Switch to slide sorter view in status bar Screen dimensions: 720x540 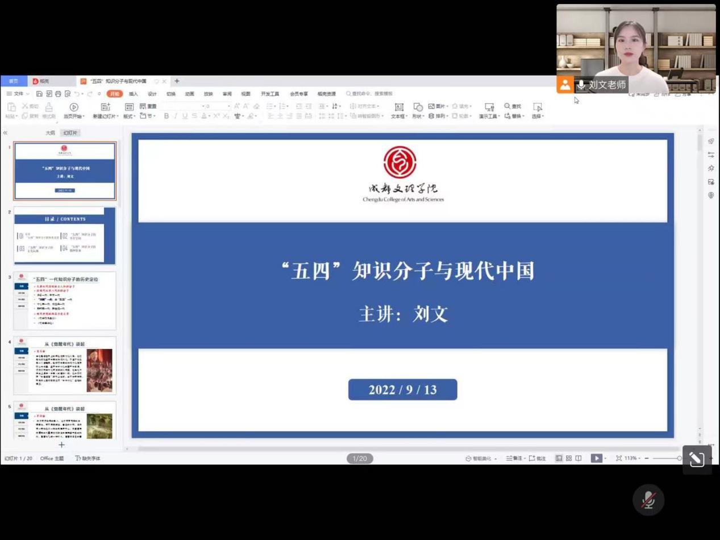coord(568,458)
